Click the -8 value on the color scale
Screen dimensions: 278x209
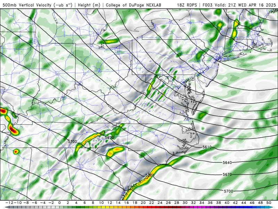[x=26, y=203]
